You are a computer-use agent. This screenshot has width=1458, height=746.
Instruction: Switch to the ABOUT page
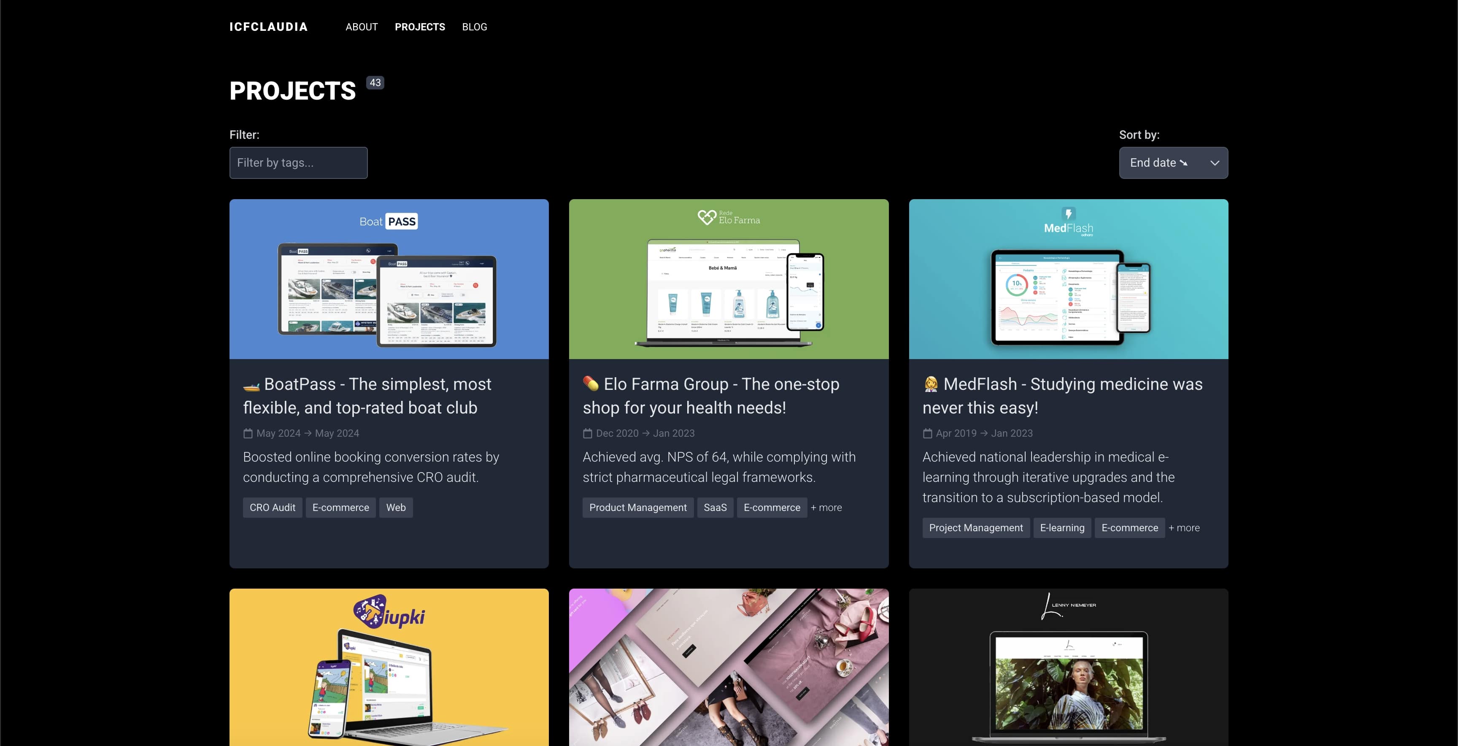coord(361,27)
